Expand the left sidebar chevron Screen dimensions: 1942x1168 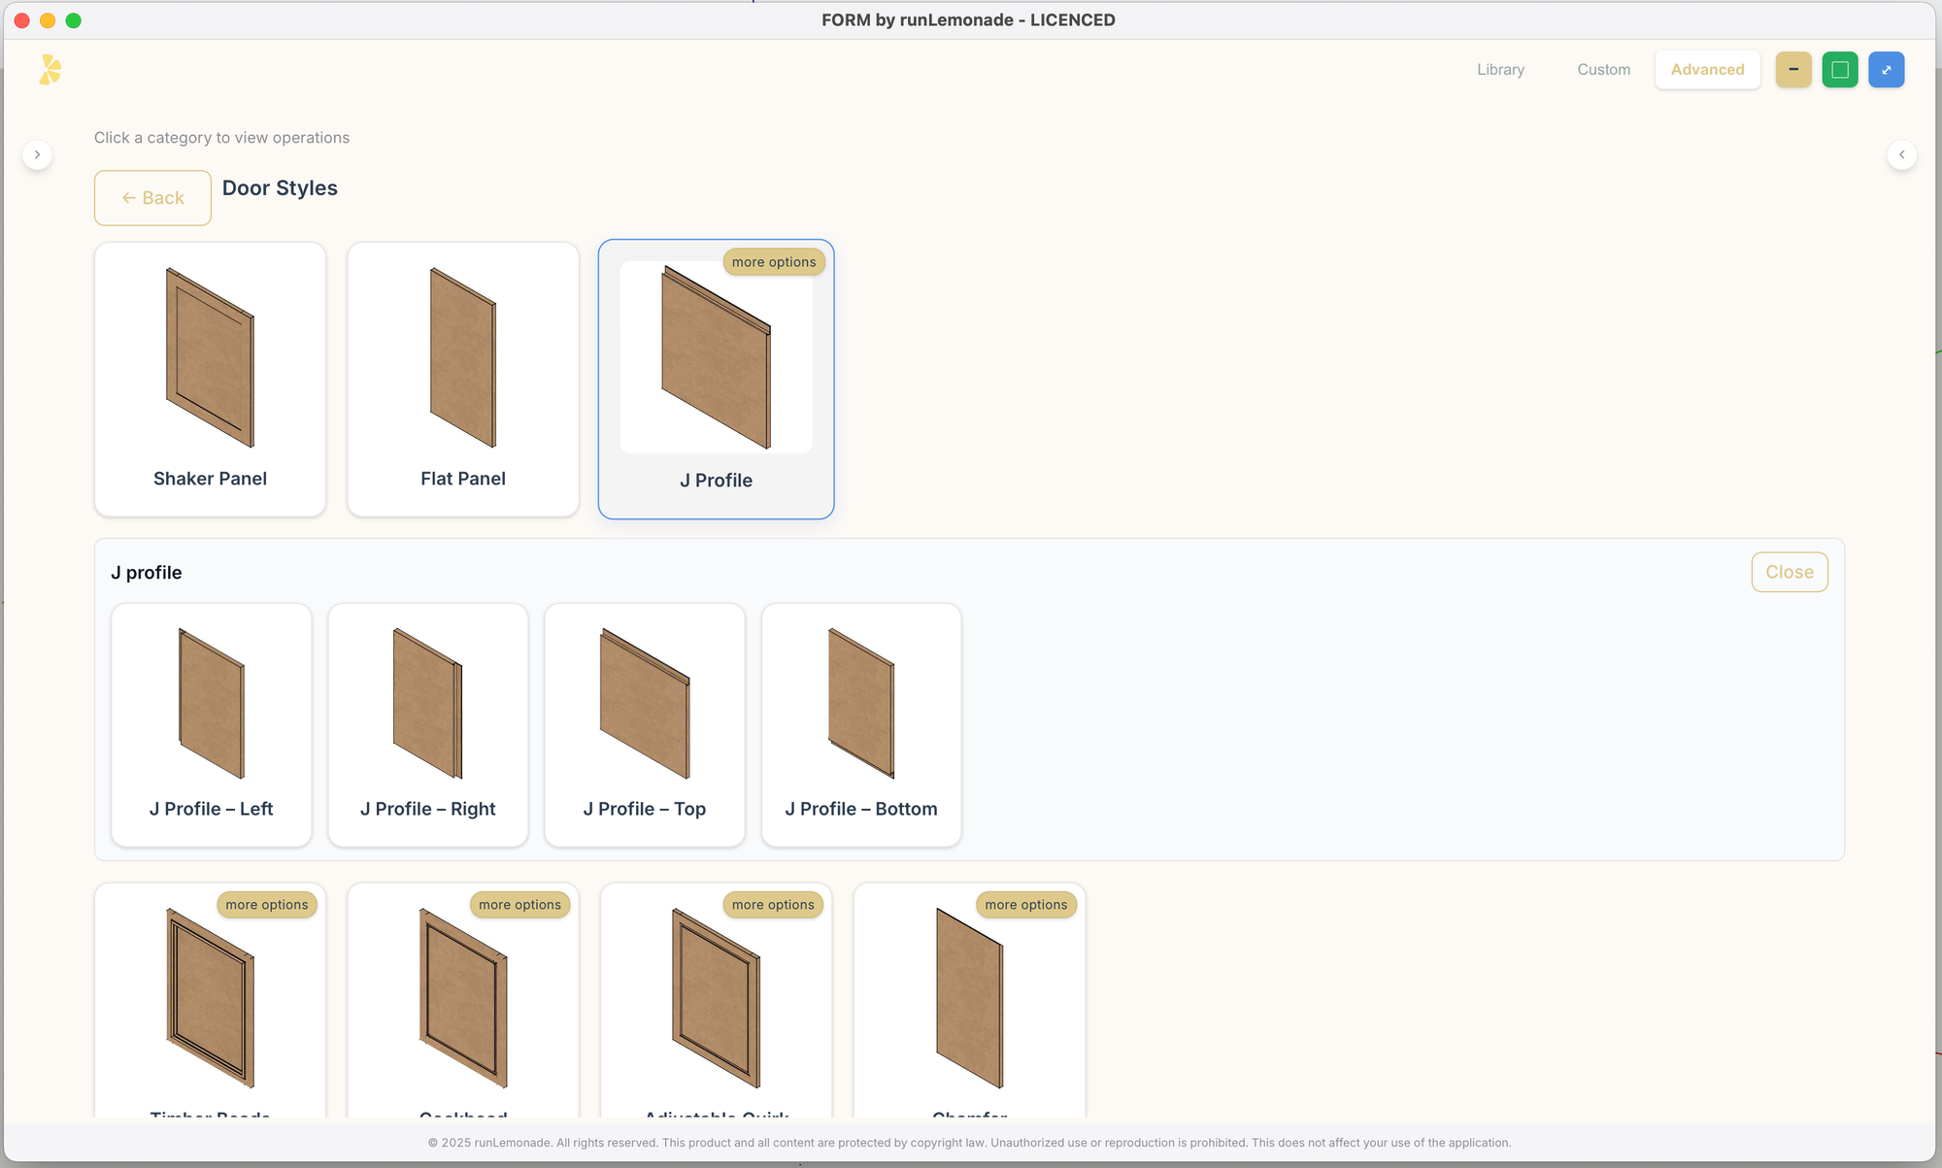pyautogui.click(x=37, y=154)
